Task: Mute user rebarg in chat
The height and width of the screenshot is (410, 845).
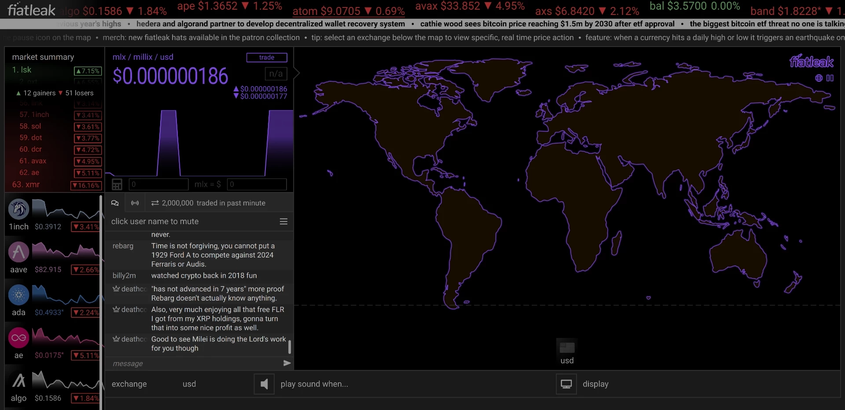Action: [x=123, y=246]
